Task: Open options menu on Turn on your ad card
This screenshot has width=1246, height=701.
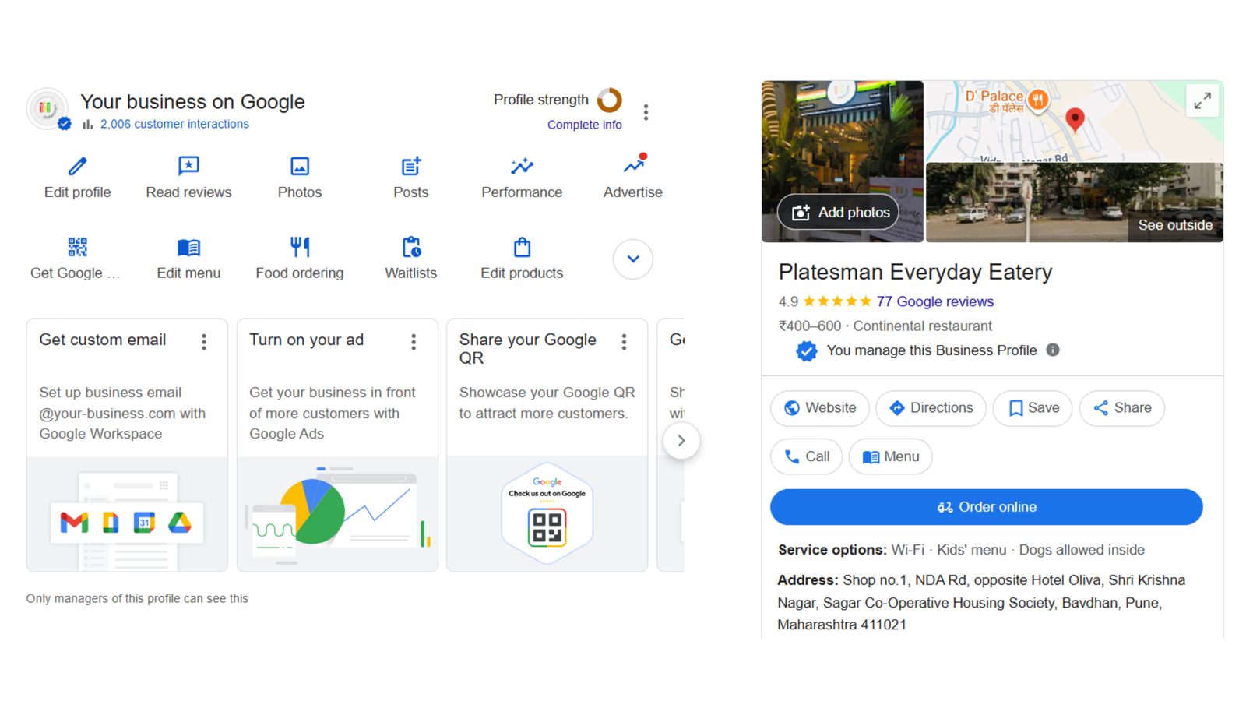Action: (414, 342)
